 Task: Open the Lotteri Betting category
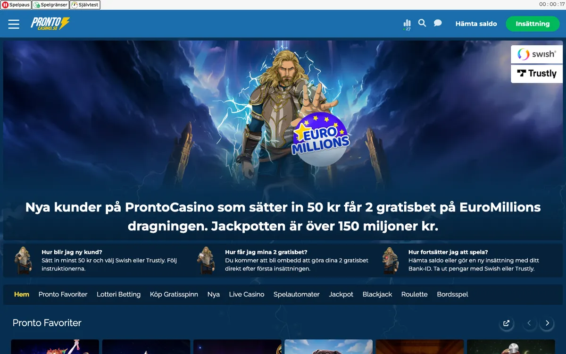pyautogui.click(x=118, y=294)
